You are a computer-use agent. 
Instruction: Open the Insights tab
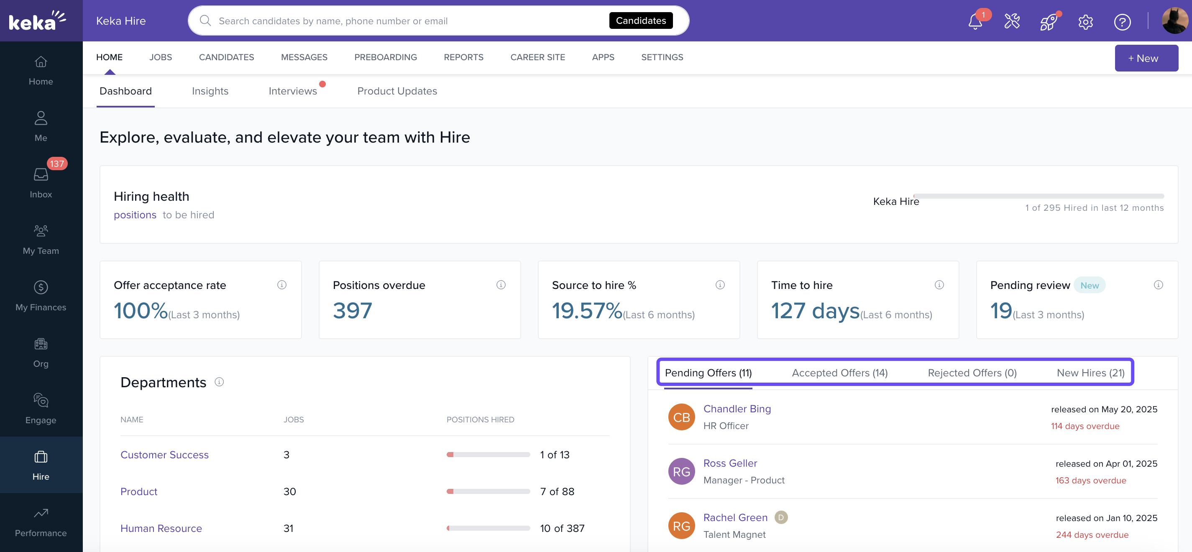pos(210,91)
